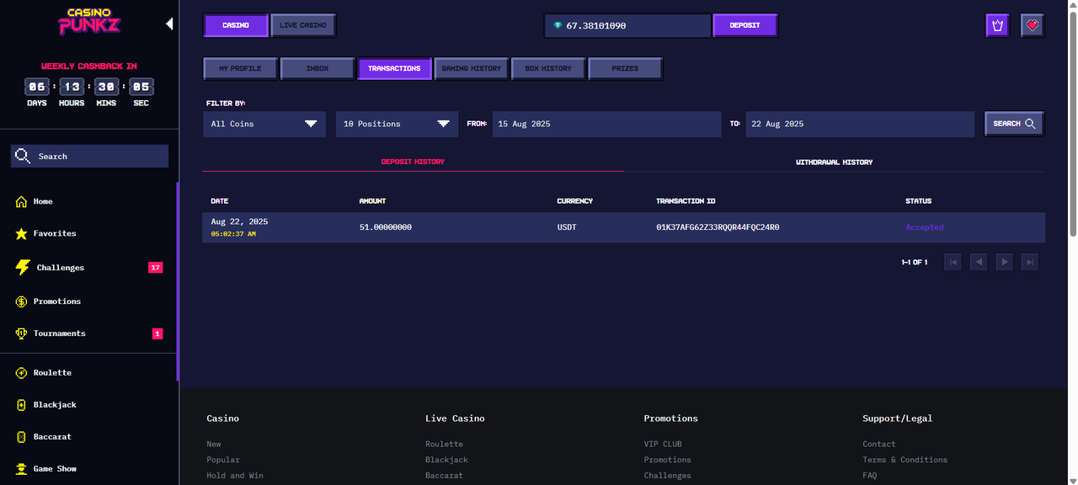Viewport: 1078px width, 485px height.
Task: Click the Accepted status text
Action: [924, 227]
